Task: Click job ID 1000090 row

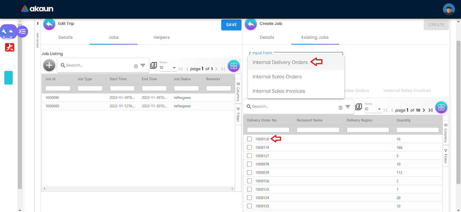Action: [x=52, y=98]
